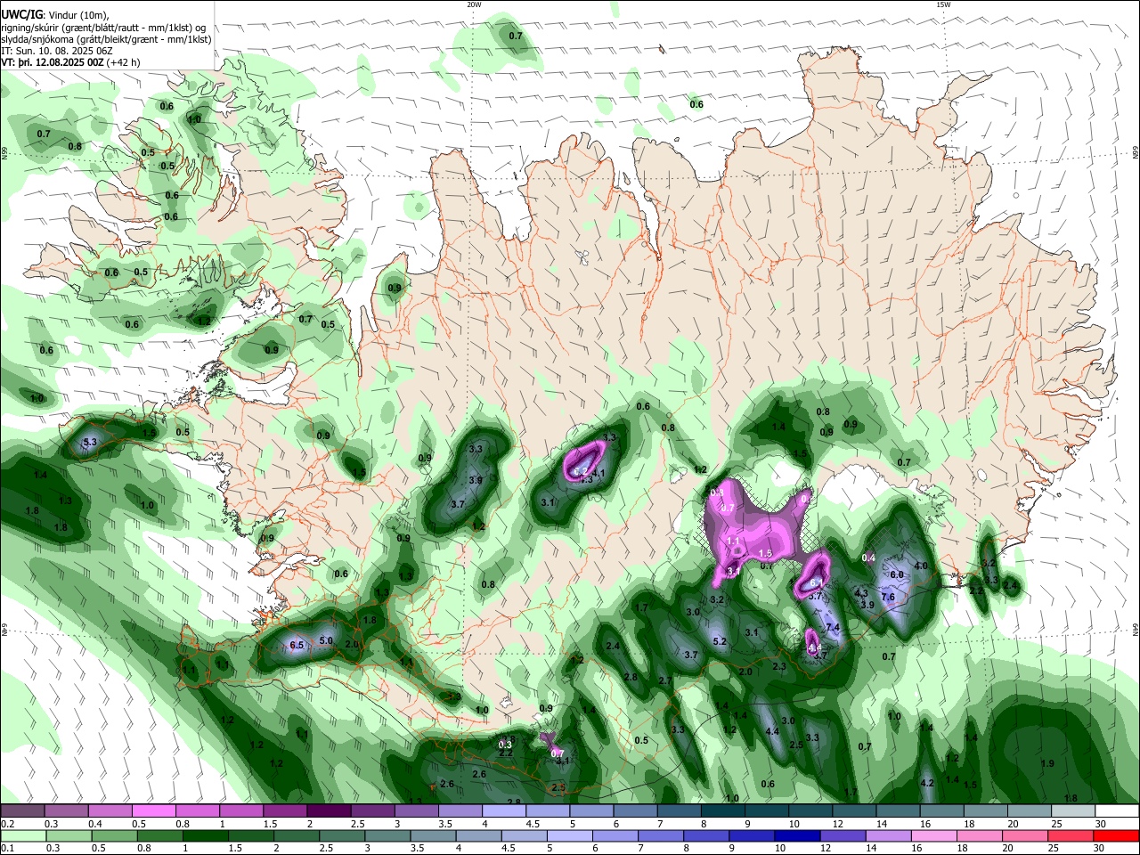The image size is (1140, 855).
Task: Click the upper legend swatch between 2 and 2.5
Action: coord(329,811)
